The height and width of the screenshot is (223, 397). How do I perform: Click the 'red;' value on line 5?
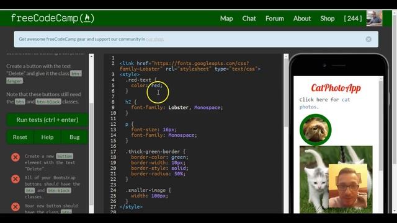click(157, 85)
